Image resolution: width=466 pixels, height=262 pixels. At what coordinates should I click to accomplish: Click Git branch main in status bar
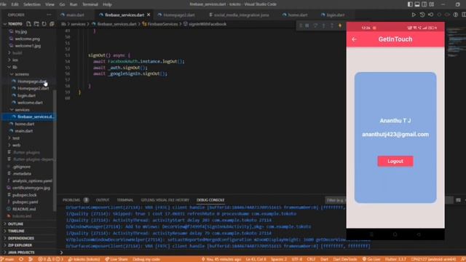coord(8,259)
